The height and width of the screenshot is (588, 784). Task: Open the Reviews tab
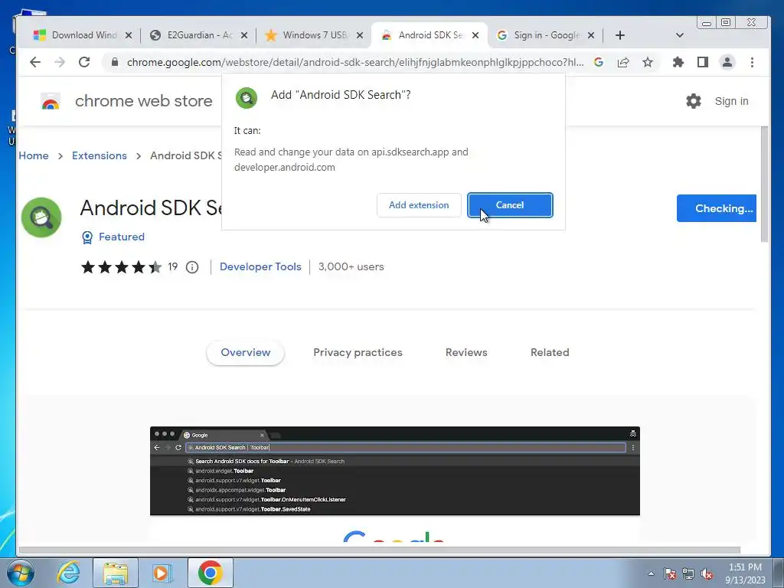(466, 352)
